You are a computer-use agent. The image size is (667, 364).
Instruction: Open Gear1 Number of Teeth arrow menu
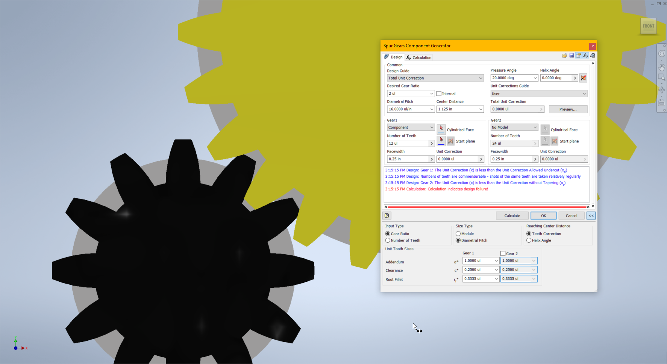pos(432,143)
